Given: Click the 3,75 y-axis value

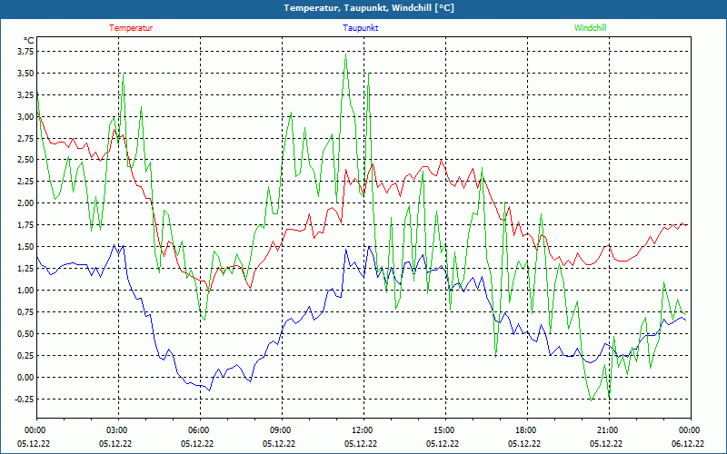Looking at the screenshot, I should pos(26,52).
